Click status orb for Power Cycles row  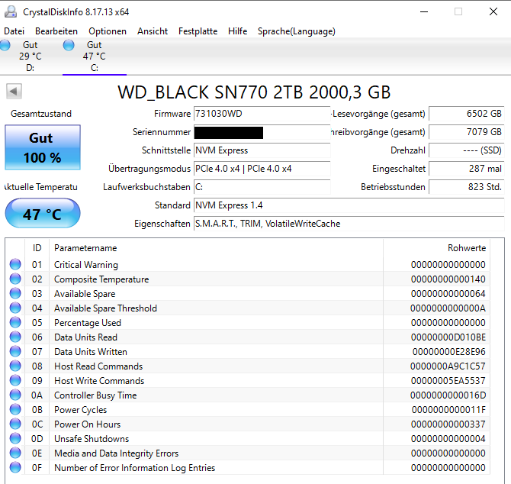coord(15,409)
